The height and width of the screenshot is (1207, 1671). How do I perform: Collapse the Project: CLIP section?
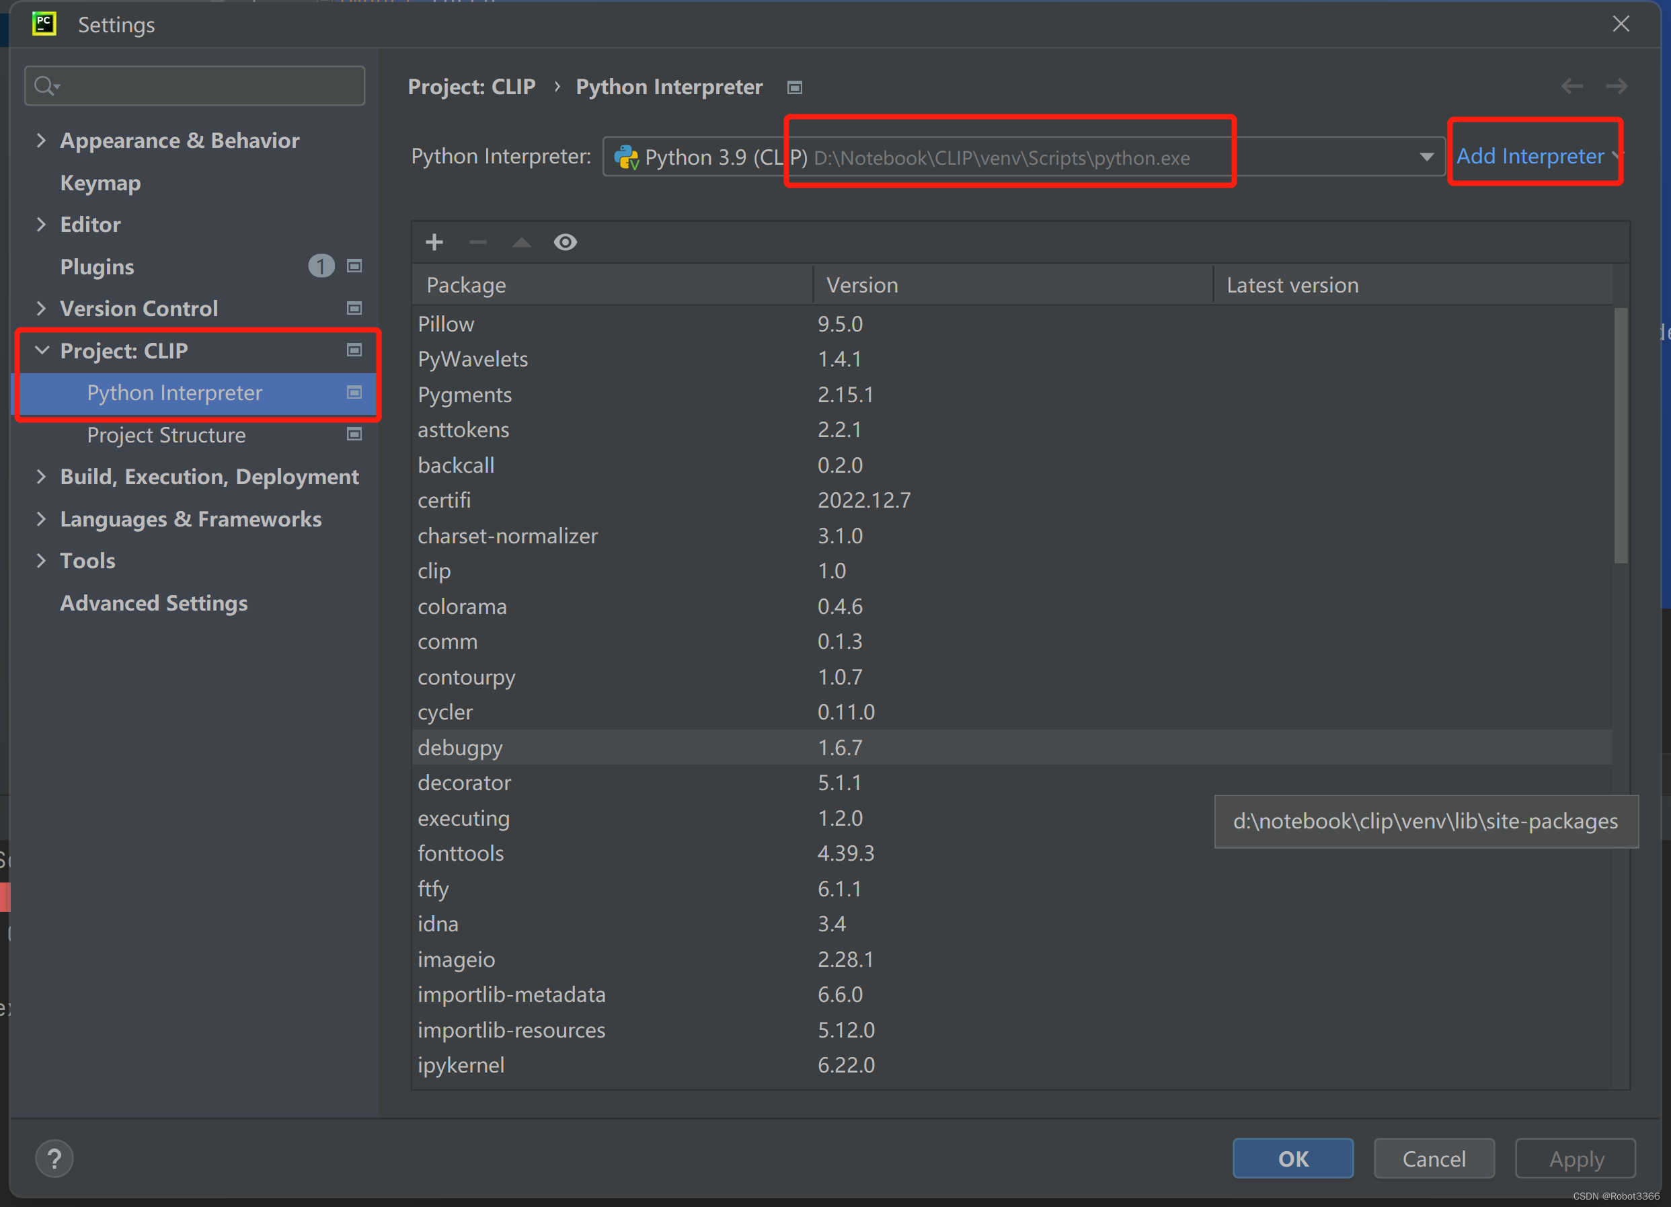(x=41, y=350)
